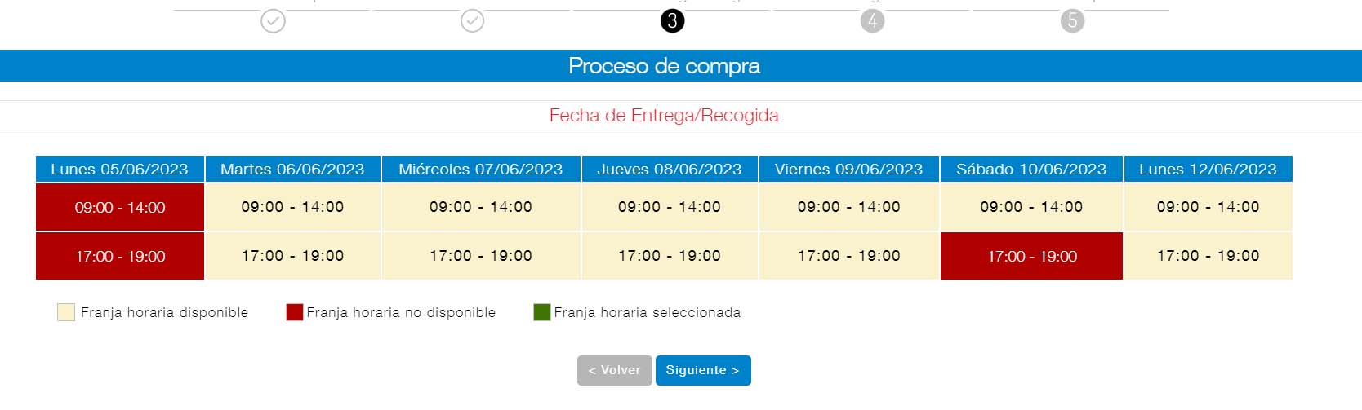Choose Jueves 08/06/2023 09:00 - 14:00 slot

pos(670,207)
